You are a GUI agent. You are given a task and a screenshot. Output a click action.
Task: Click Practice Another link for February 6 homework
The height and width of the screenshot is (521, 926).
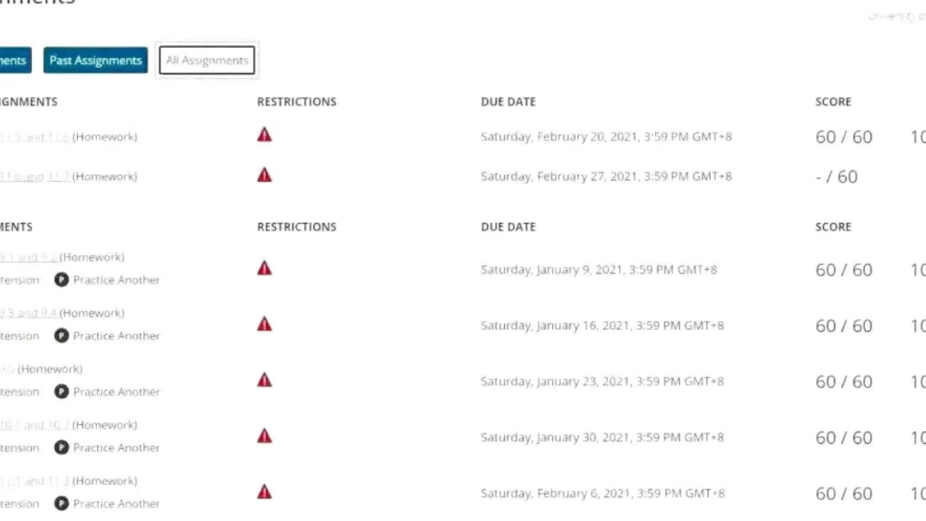pos(117,504)
